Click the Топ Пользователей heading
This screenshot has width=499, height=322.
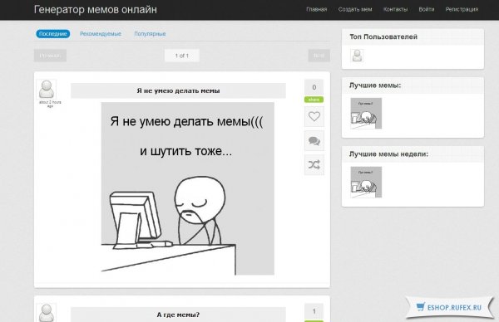[383, 37]
